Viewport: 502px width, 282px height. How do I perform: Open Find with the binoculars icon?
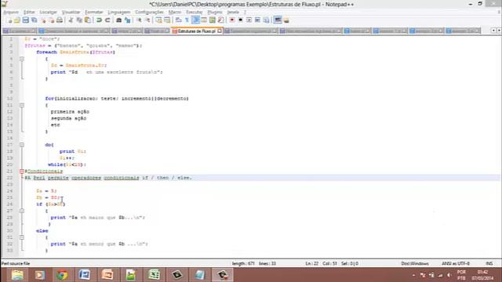point(118,20)
